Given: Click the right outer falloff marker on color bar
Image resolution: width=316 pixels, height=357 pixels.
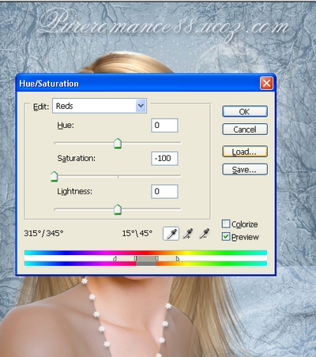Looking at the screenshot, I should tap(178, 258).
